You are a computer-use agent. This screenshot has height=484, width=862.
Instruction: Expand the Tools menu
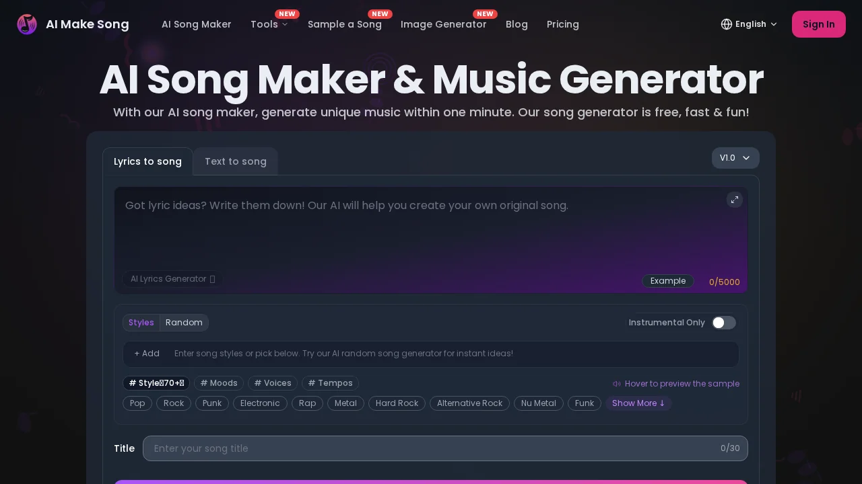[x=269, y=24]
